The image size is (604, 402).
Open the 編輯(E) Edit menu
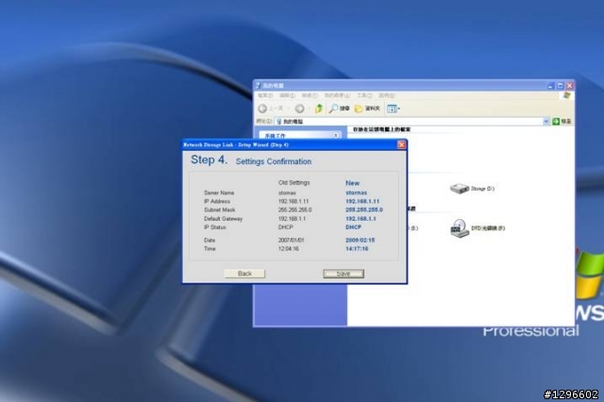pos(287,95)
